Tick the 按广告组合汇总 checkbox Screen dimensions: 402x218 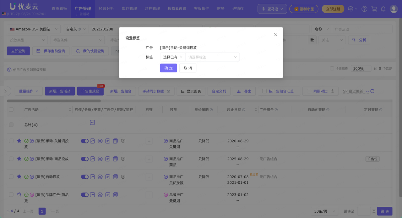pos(264,91)
